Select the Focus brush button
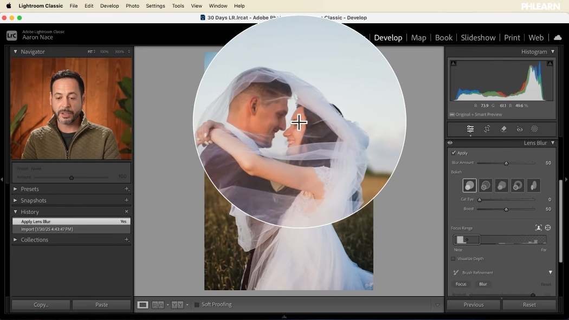This screenshot has height=320, width=569. (x=461, y=284)
